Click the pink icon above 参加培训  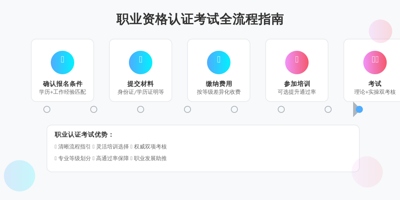pyautogui.click(x=297, y=62)
